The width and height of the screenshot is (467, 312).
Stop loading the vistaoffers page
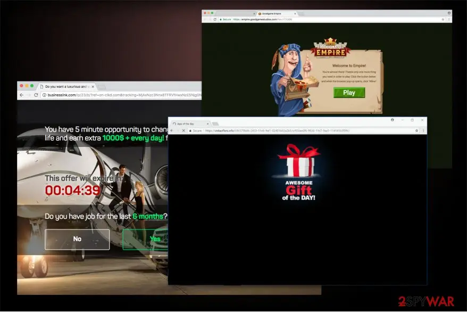[x=184, y=130]
